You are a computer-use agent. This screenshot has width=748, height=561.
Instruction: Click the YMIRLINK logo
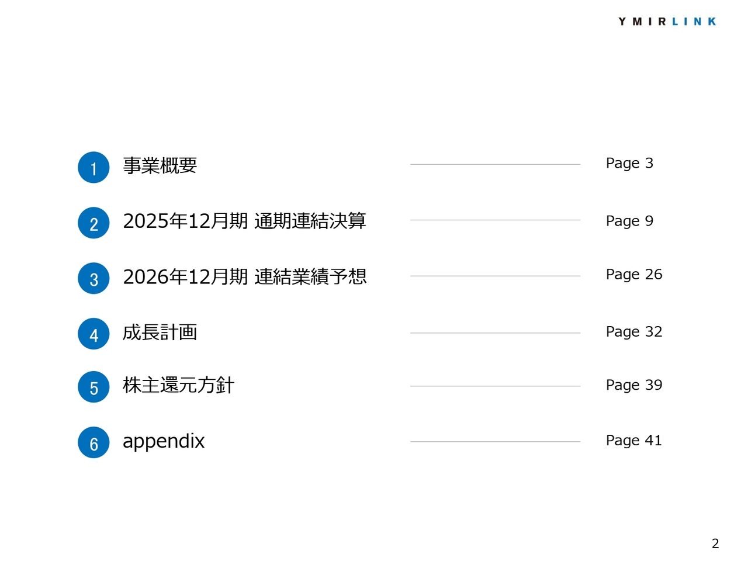[x=667, y=22]
